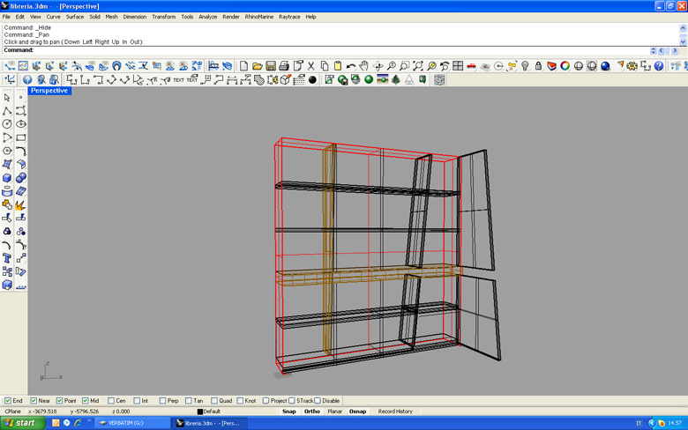688x430 pixels.
Task: Toggle Snap in the status bar
Action: (x=288, y=411)
